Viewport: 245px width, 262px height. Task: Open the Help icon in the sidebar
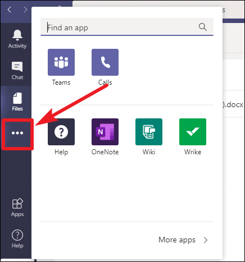pos(17,235)
